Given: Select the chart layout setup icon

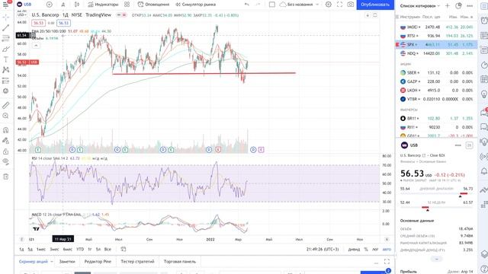Looking at the screenshot, I should click(x=272, y=5).
